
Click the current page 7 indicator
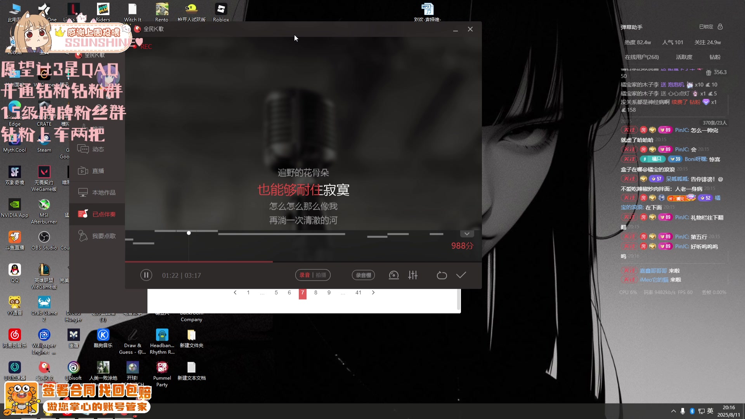[x=303, y=294]
